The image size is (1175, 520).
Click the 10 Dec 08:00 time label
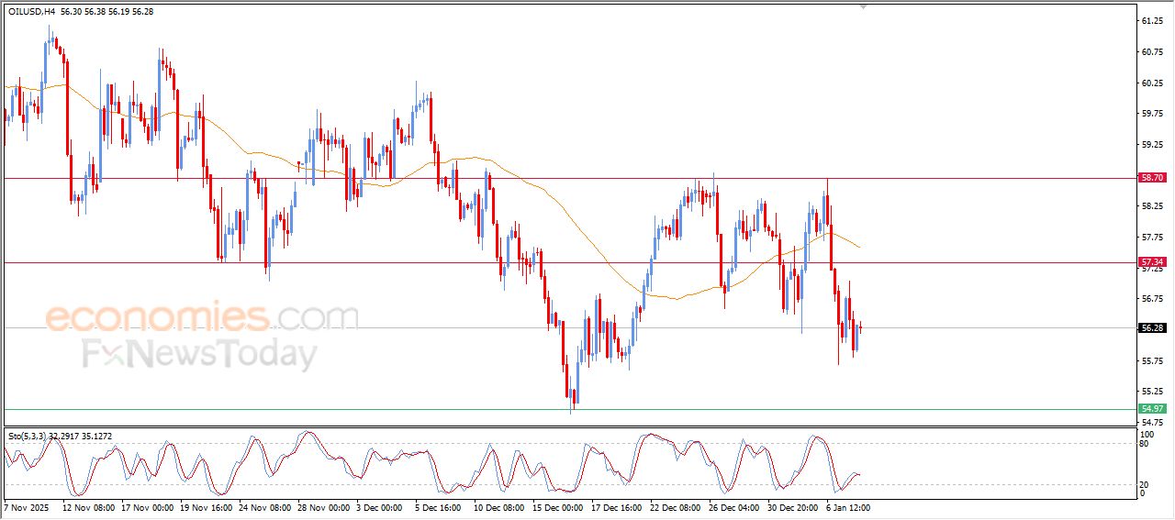500,507
